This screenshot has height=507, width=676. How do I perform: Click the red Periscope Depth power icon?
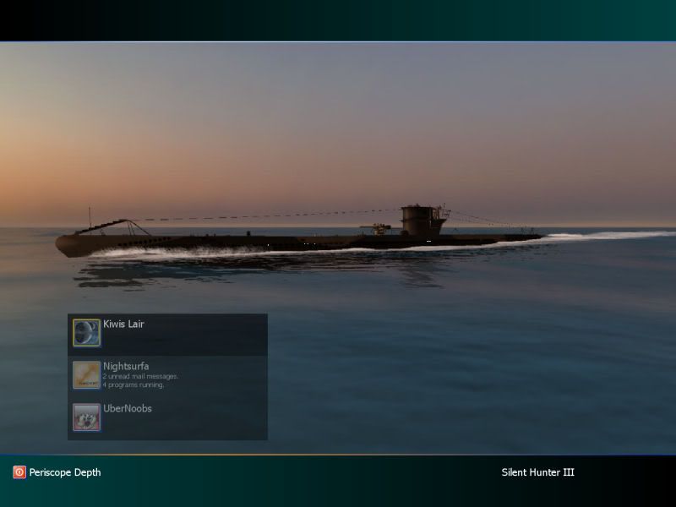19,472
